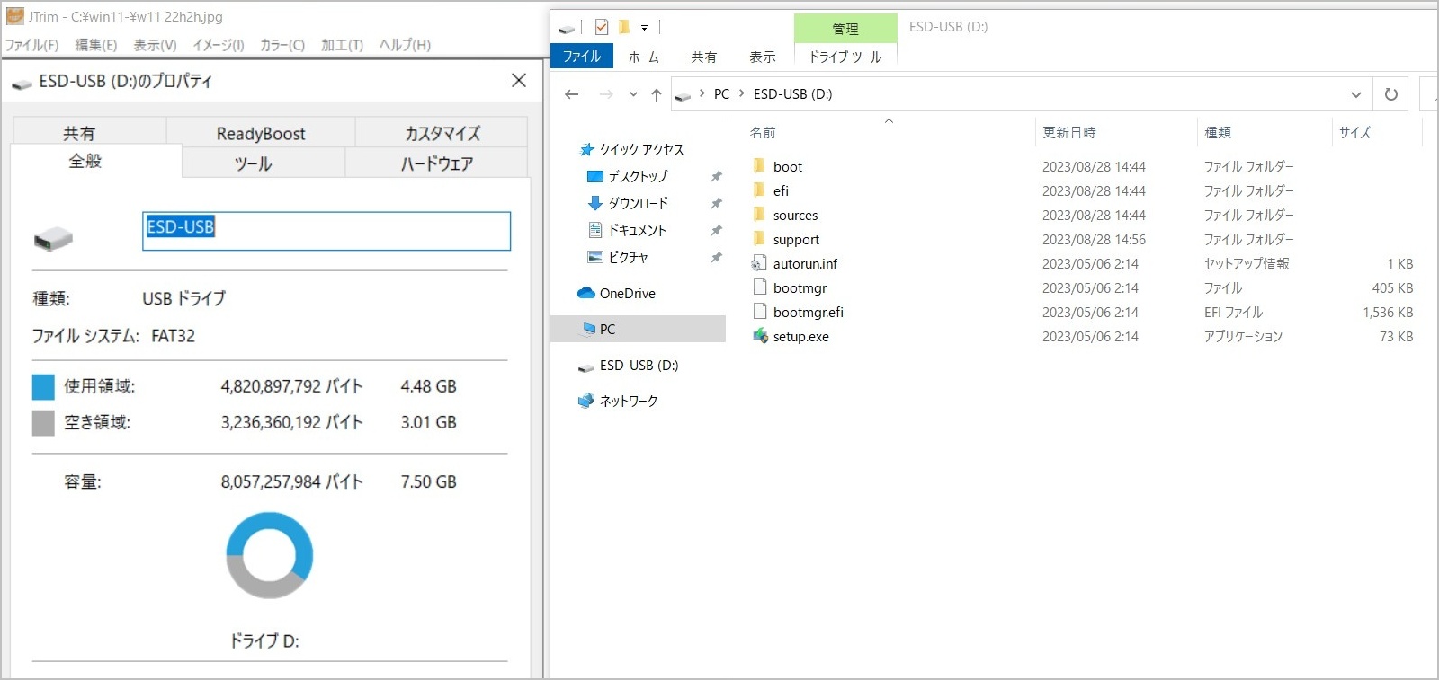Click the gray 空き領域 color square
This screenshot has width=1439, height=680.
(x=43, y=422)
